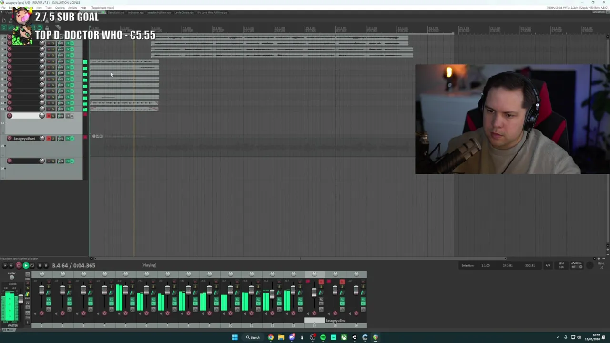Select the audio item on track 5
The image size is (610, 343).
click(x=124, y=61)
